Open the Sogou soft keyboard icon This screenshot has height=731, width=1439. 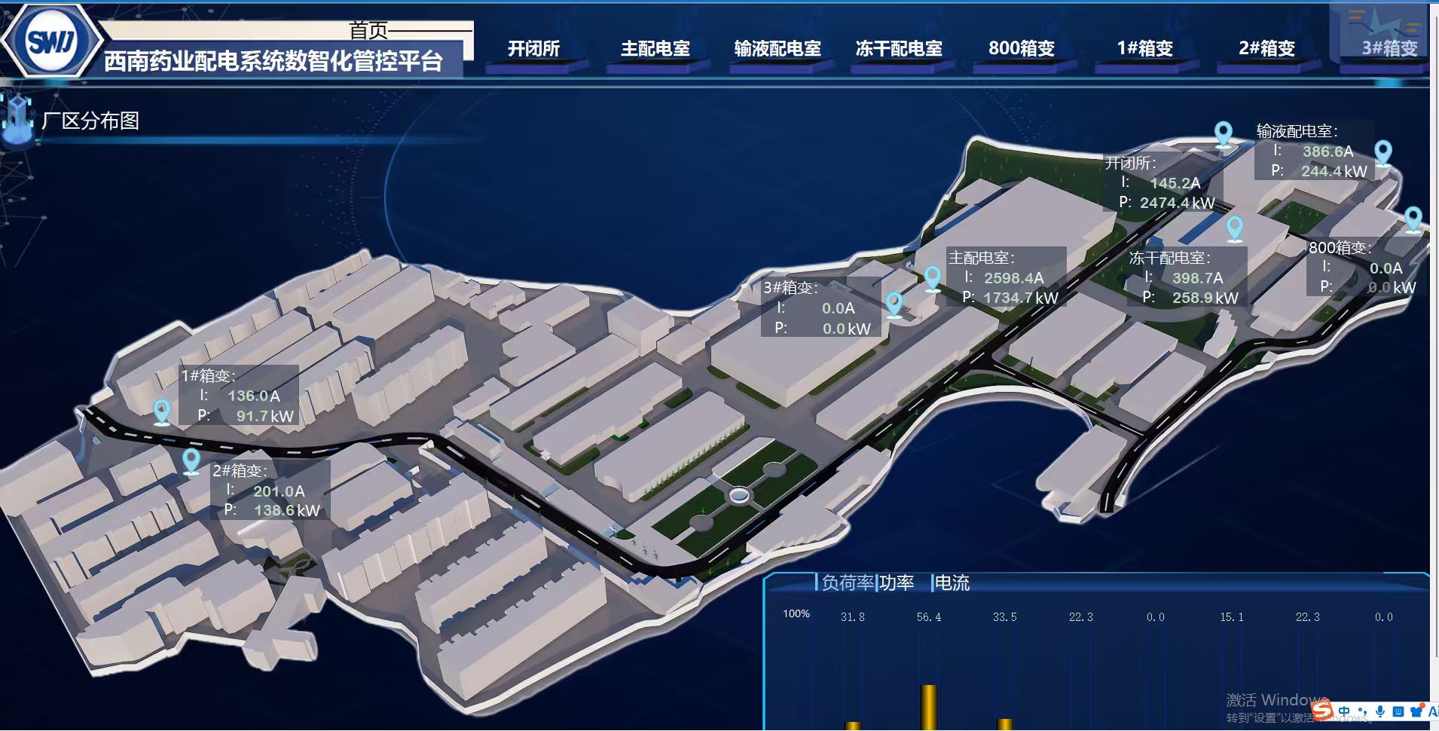1398,711
